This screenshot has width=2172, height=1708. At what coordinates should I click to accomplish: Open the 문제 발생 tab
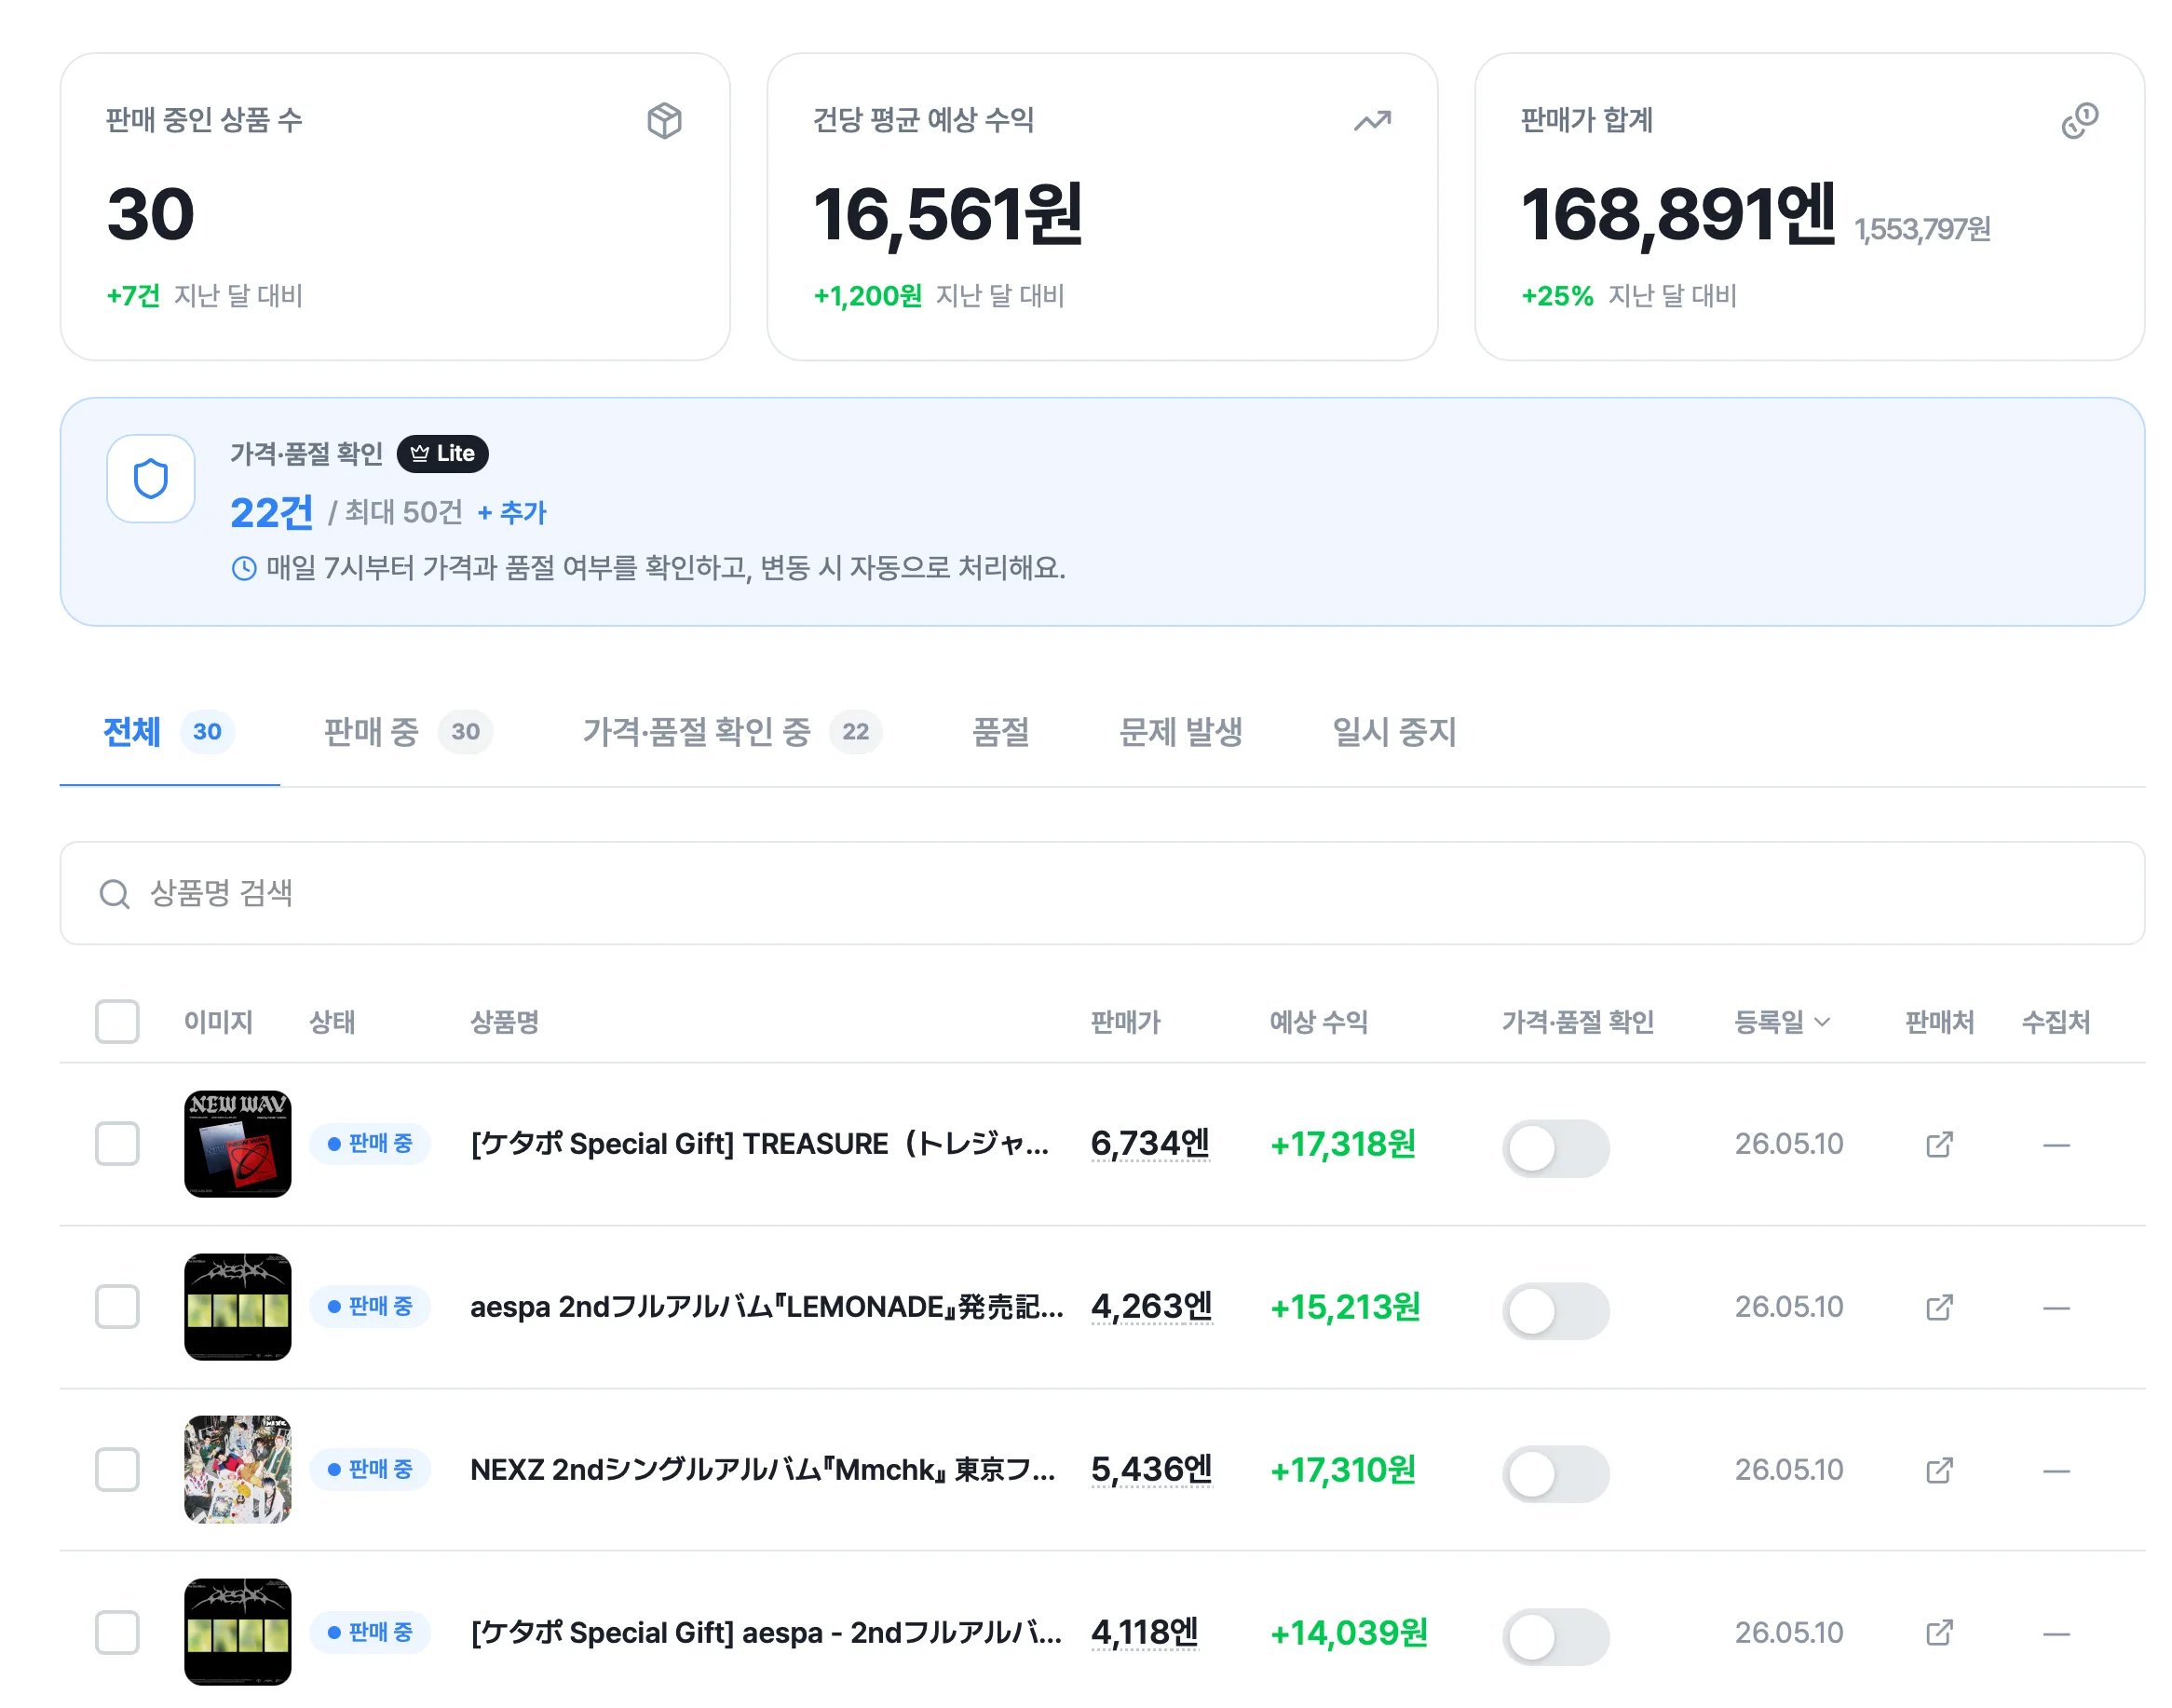coord(1180,732)
